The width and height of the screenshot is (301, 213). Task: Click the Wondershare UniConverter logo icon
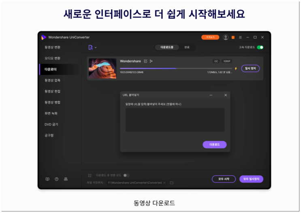pyautogui.click(x=44, y=37)
